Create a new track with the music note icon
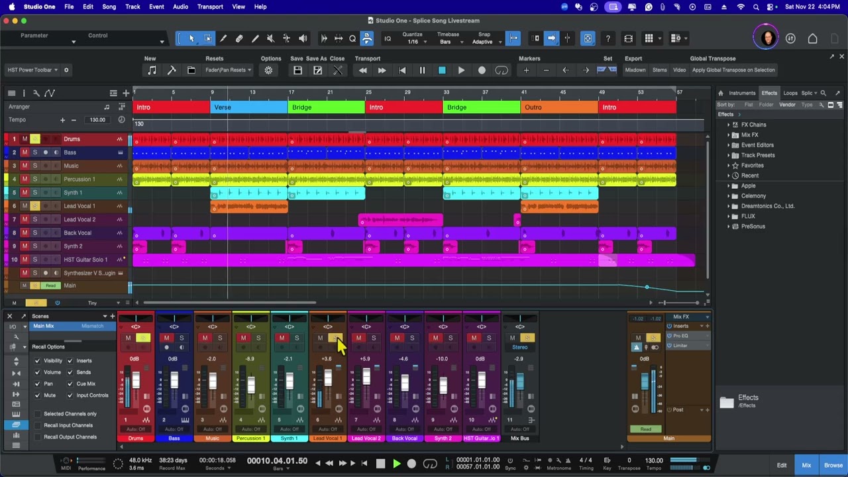Viewport: 848px width, 477px height. pos(152,70)
